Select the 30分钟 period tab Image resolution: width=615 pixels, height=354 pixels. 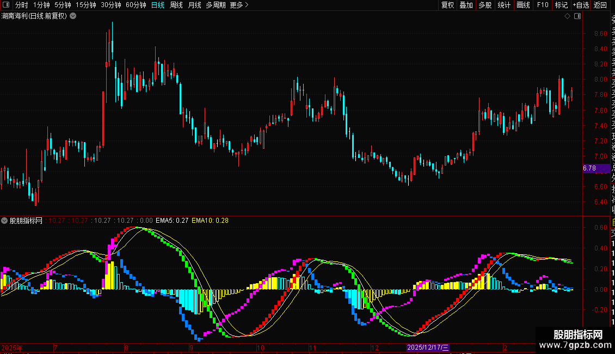111,5
